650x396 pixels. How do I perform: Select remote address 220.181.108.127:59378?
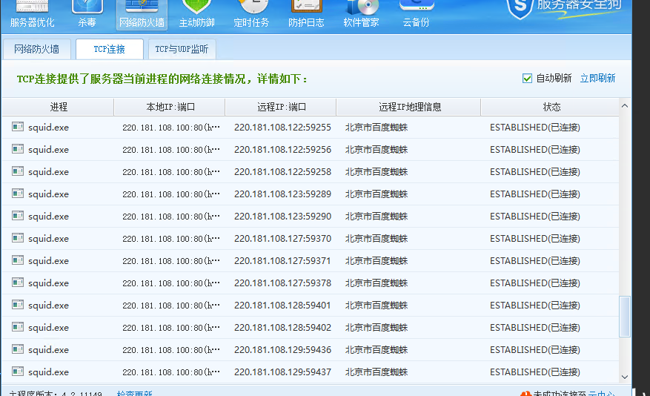tap(282, 283)
